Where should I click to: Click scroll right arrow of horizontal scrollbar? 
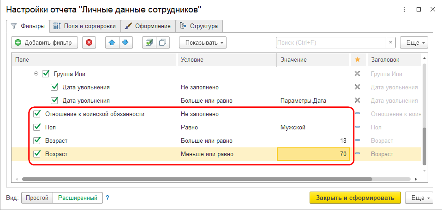click(417, 179)
